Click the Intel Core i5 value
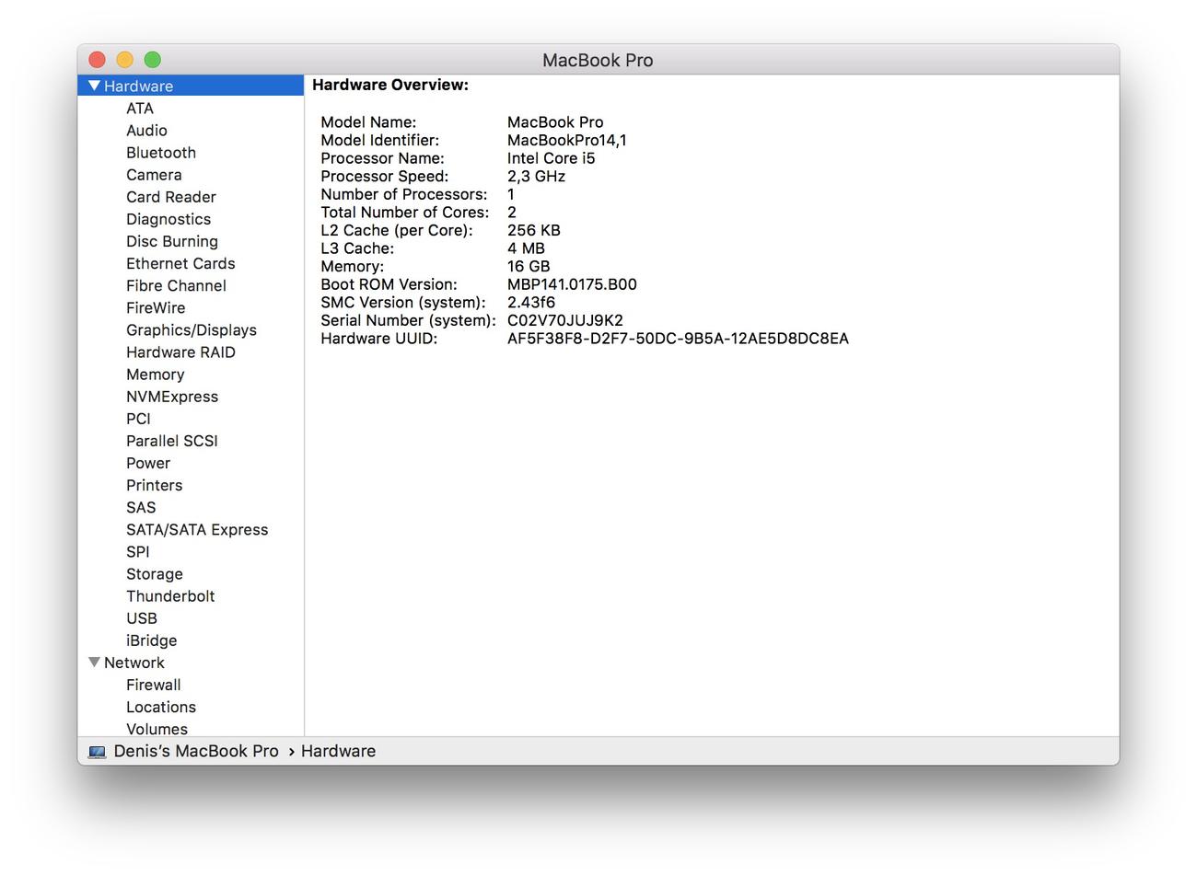Image resolution: width=1197 pixels, height=876 pixels. tap(552, 158)
